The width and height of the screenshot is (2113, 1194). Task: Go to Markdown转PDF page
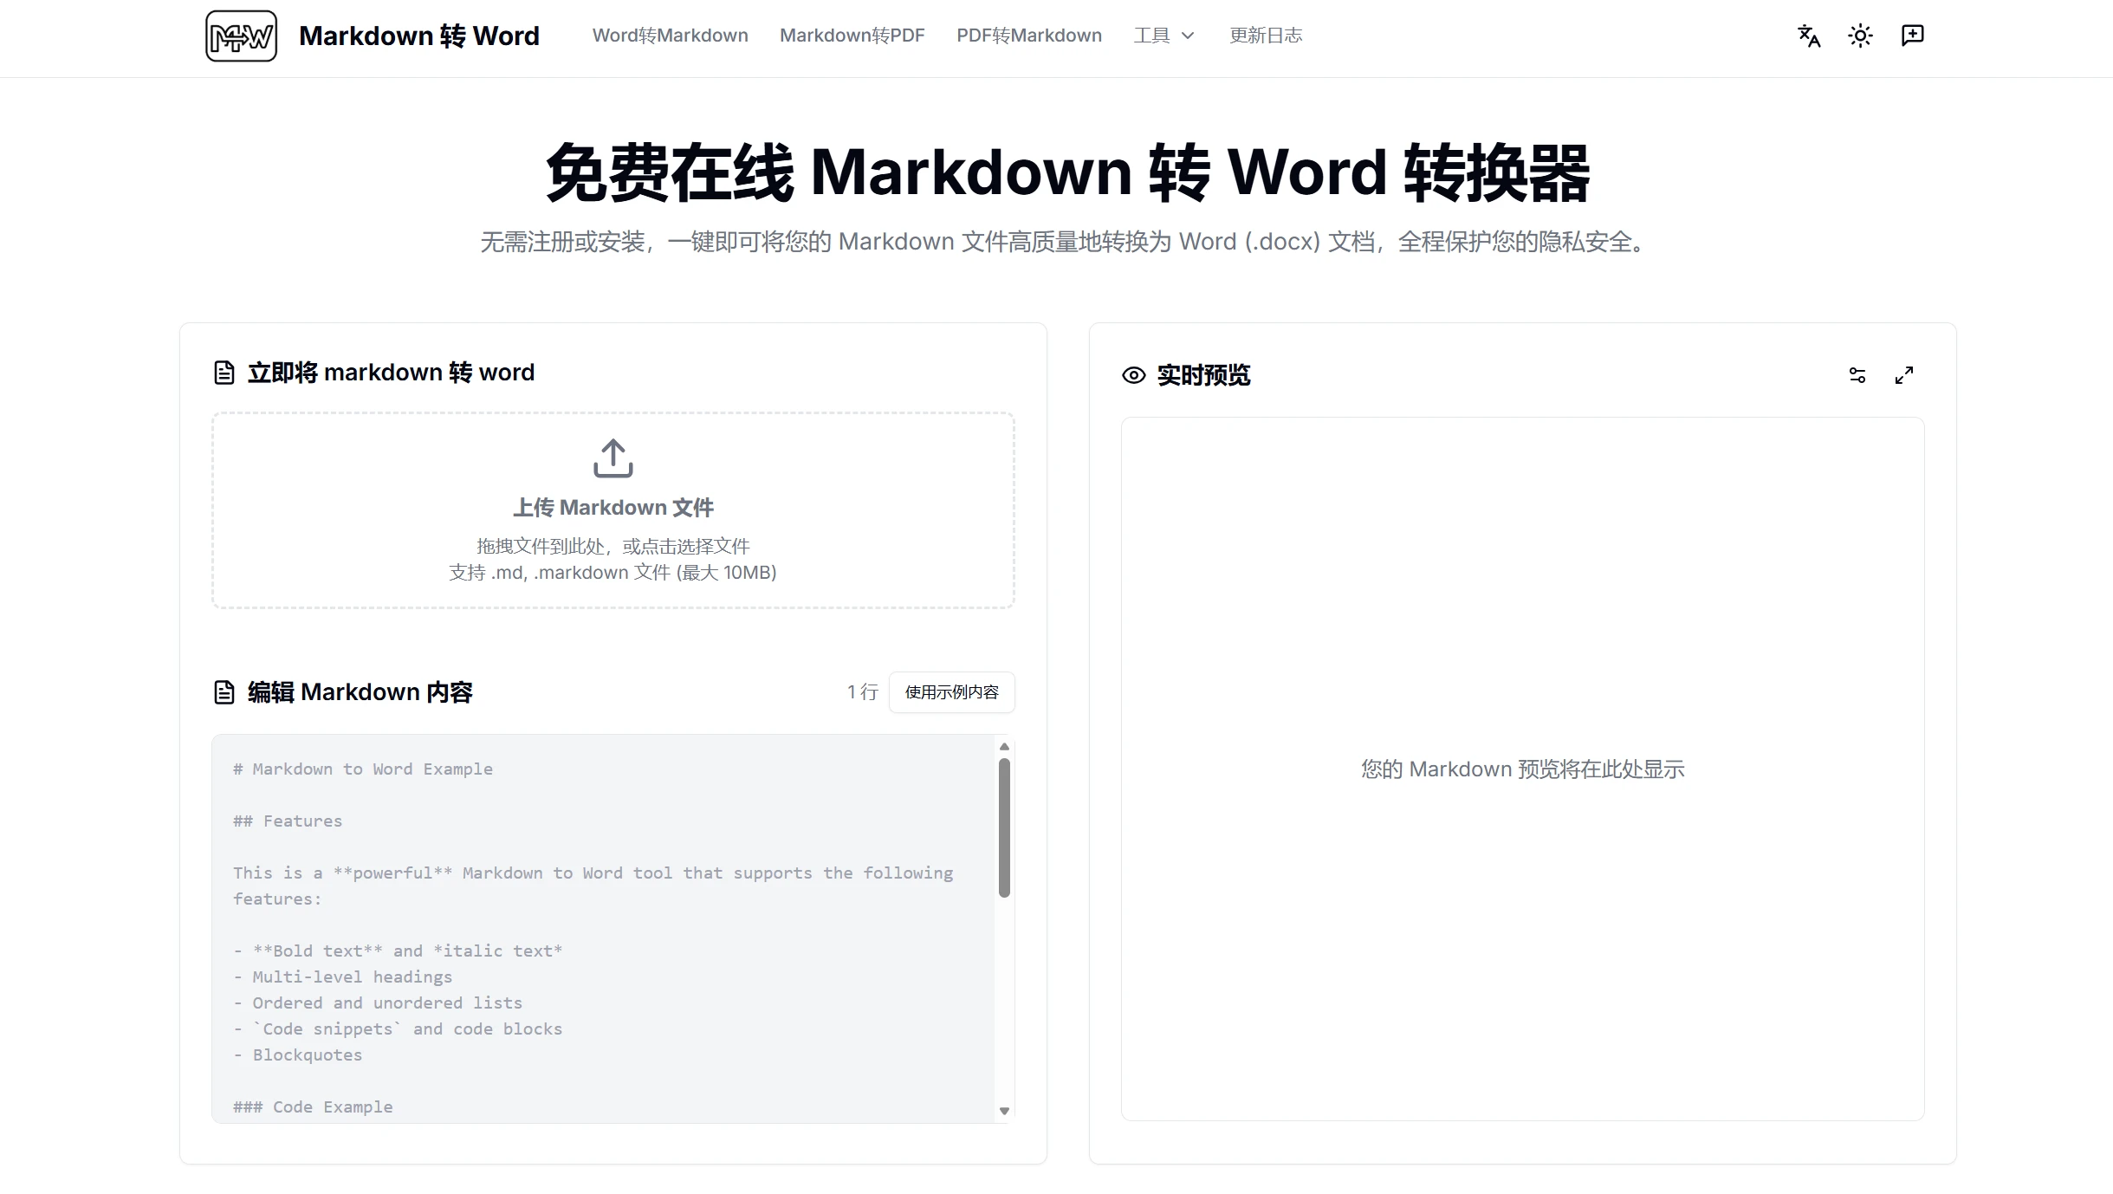point(852,36)
